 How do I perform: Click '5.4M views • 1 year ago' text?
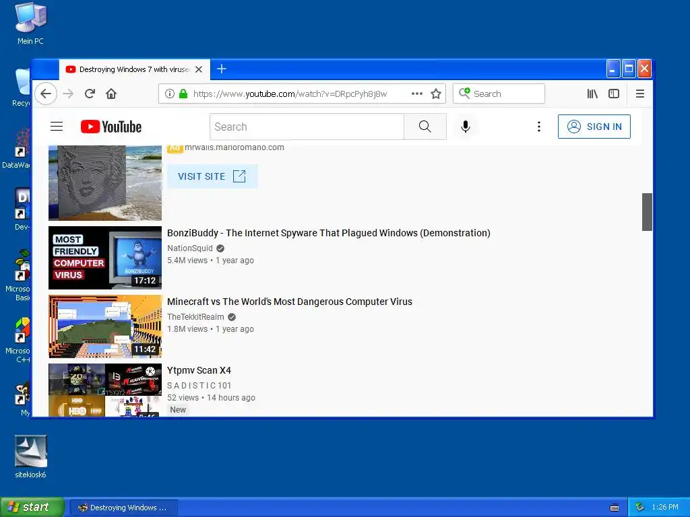(x=210, y=261)
